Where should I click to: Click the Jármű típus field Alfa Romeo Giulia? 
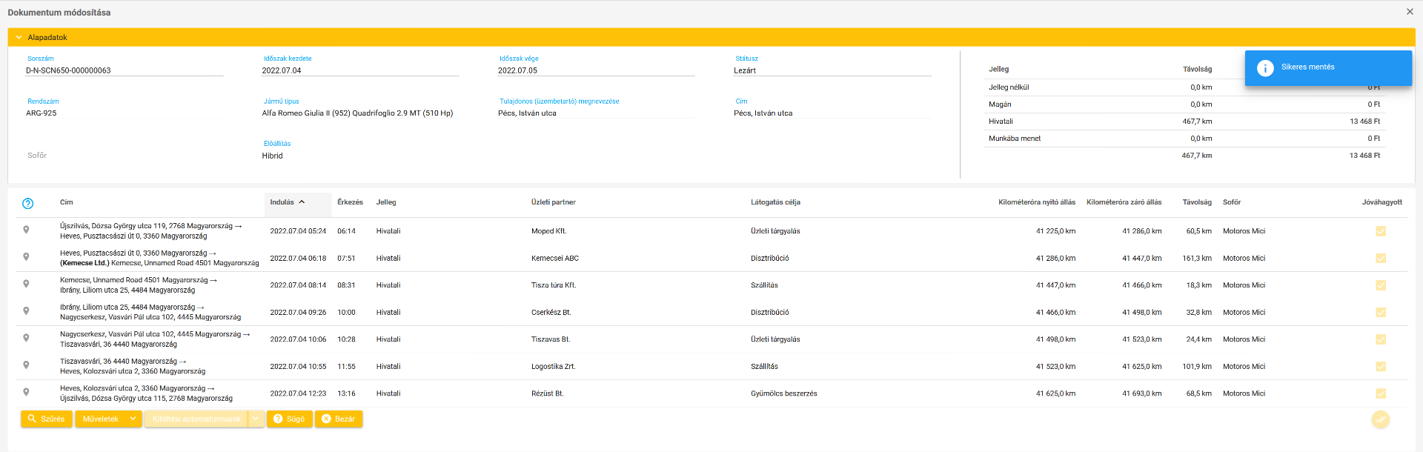pyautogui.click(x=360, y=113)
